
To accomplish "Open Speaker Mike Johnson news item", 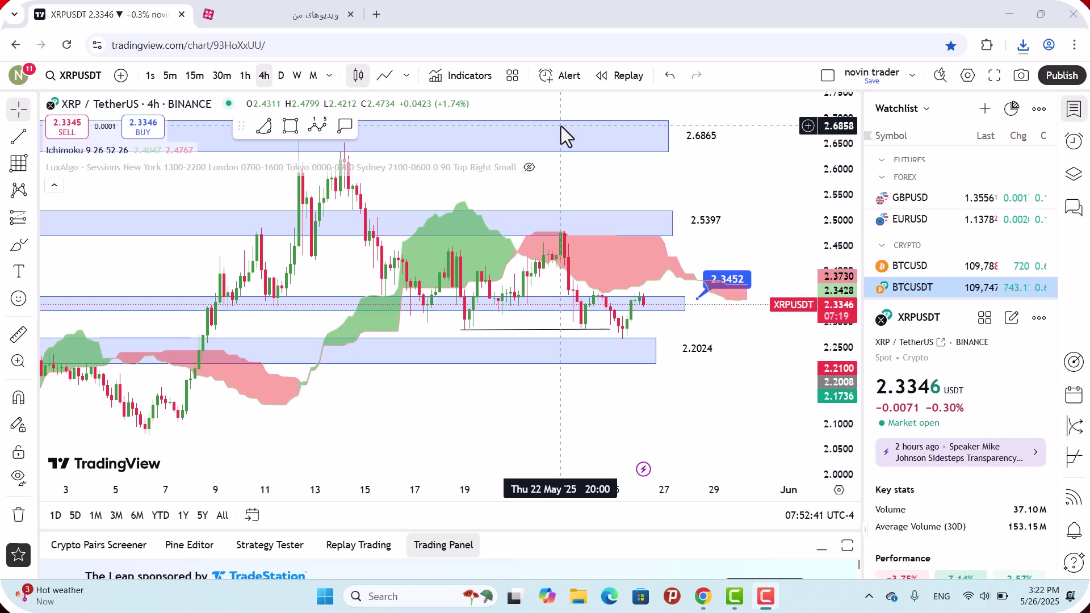I will pyautogui.click(x=961, y=452).
